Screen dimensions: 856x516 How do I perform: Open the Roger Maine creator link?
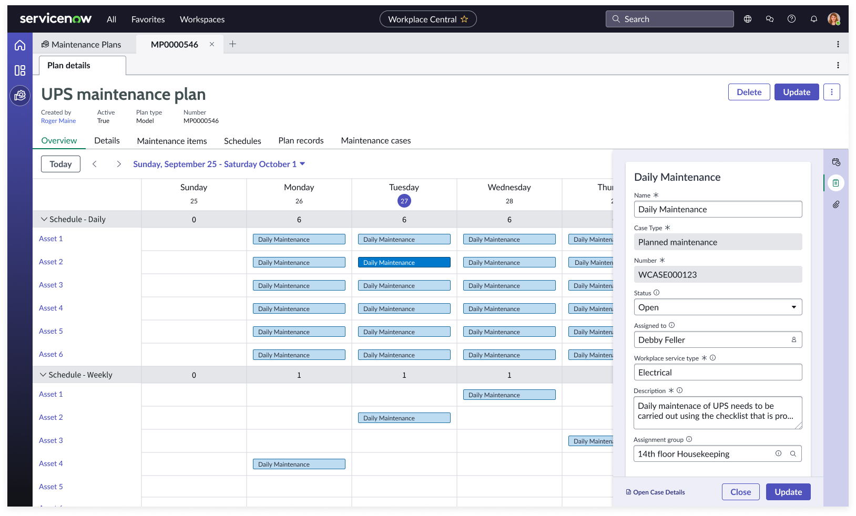58,121
